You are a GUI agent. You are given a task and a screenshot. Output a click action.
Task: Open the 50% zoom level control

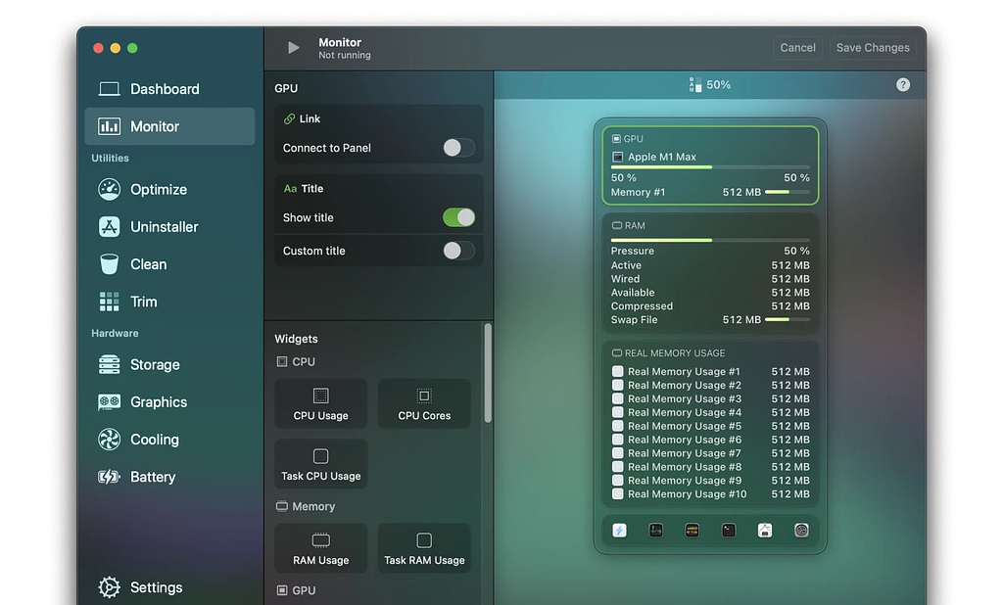(x=710, y=85)
